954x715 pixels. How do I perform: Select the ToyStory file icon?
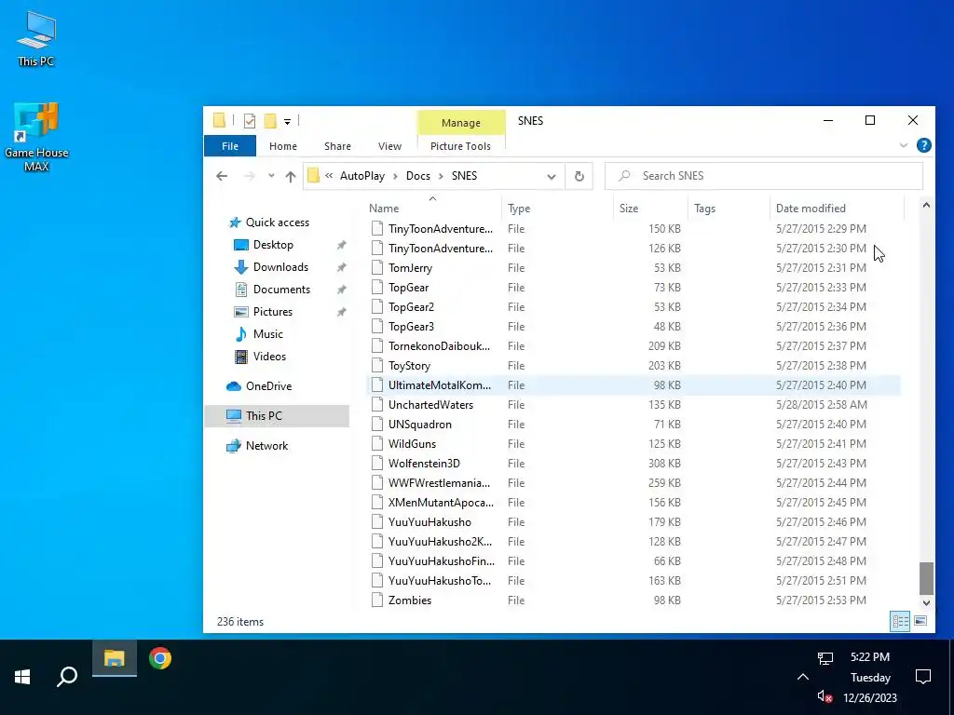click(377, 365)
